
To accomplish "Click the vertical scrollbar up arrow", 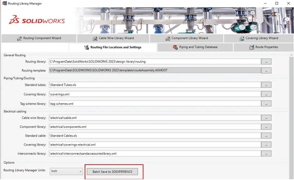I will [291, 55].
